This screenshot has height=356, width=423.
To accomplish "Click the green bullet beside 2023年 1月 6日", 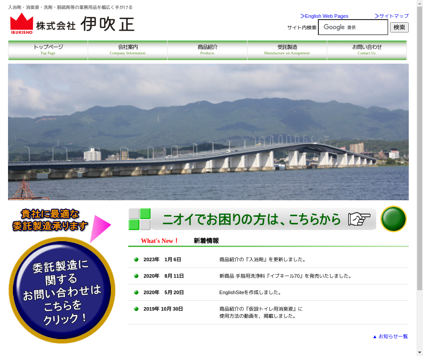I will tap(136, 259).
